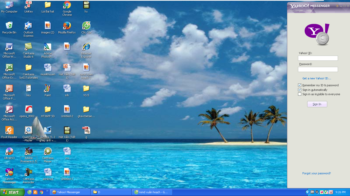Screen dimensions: 350x196
Task: Select the opera_4902 installer icon
Action: coord(28,112)
